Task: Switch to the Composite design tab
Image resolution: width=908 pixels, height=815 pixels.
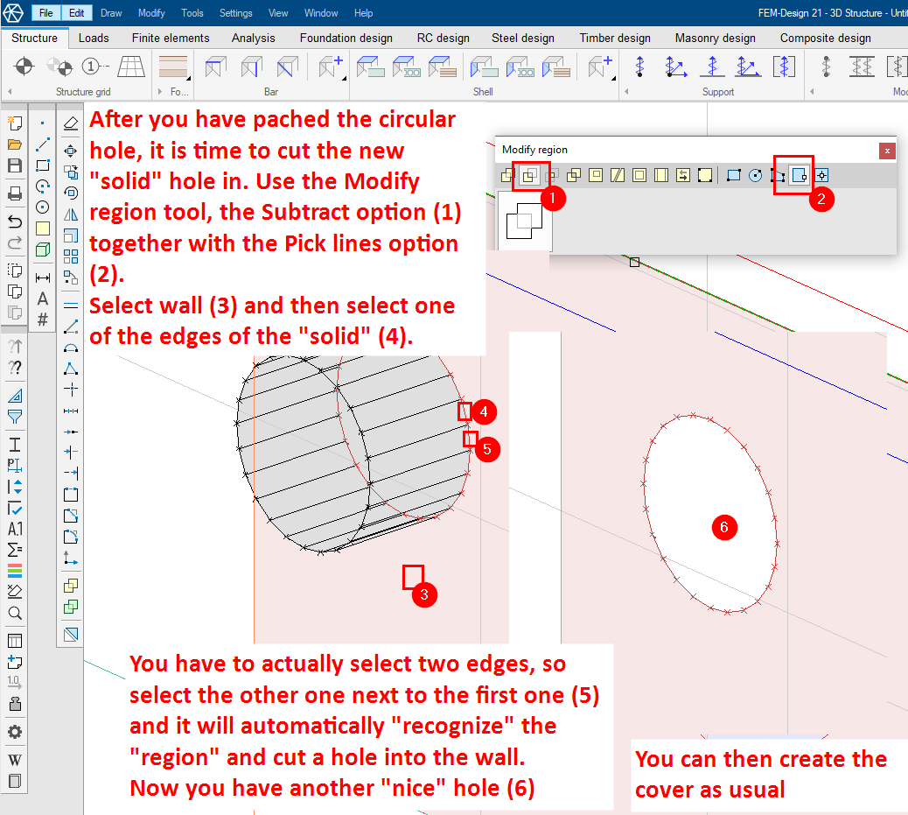Action: click(x=825, y=38)
